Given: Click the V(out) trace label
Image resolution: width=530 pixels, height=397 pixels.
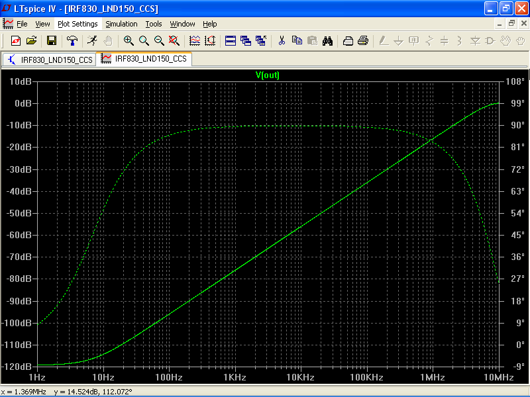Looking at the screenshot, I should coord(268,75).
